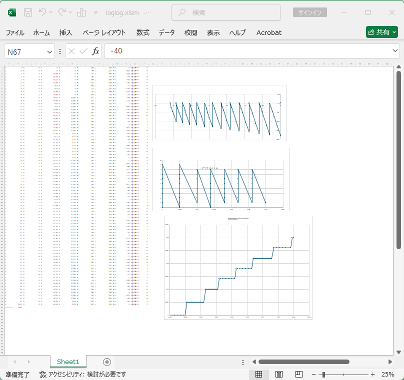The image size is (404, 380).
Task: Click the 準備完了 status bar text
Action: pyautogui.click(x=17, y=375)
